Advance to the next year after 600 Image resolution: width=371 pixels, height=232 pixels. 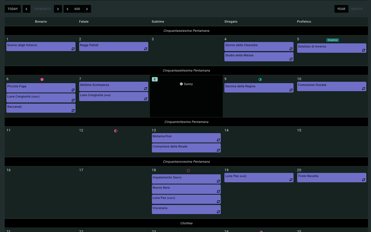point(87,9)
